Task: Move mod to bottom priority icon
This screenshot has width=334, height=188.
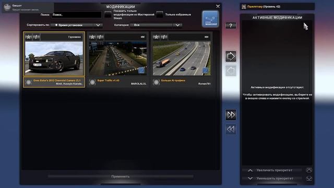Action: (309, 178)
